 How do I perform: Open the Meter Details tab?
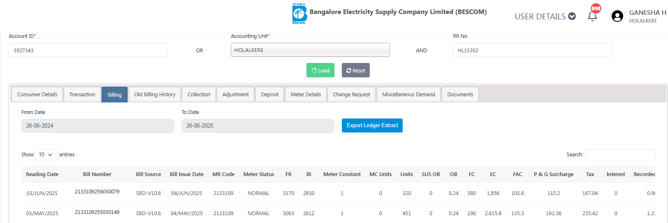coord(306,95)
